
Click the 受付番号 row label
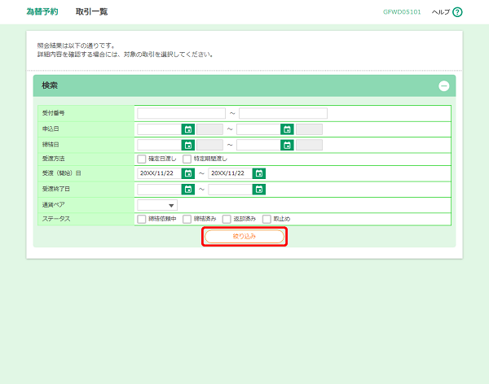[53, 113]
